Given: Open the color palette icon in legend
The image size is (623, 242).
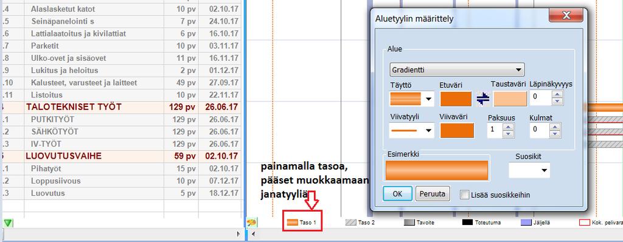Looking at the screenshot, I should point(251,223).
